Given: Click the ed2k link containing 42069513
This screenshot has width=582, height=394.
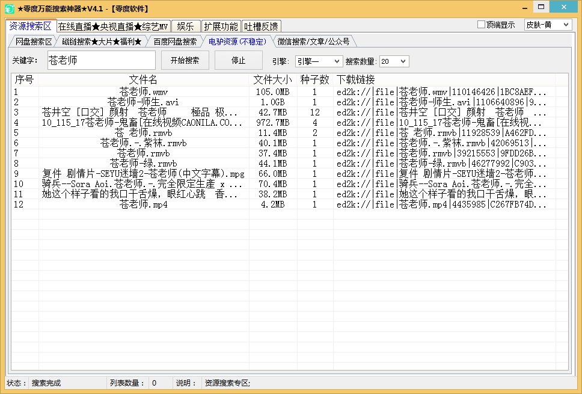Looking at the screenshot, I should [441, 143].
